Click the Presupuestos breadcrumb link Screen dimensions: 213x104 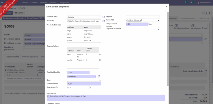pyautogui.click(x=9, y=8)
